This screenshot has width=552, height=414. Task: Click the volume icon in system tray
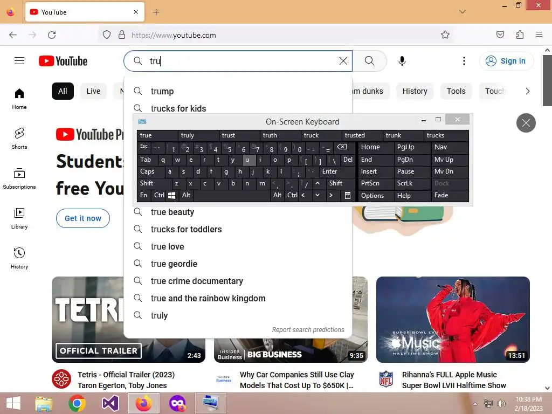coord(501,404)
